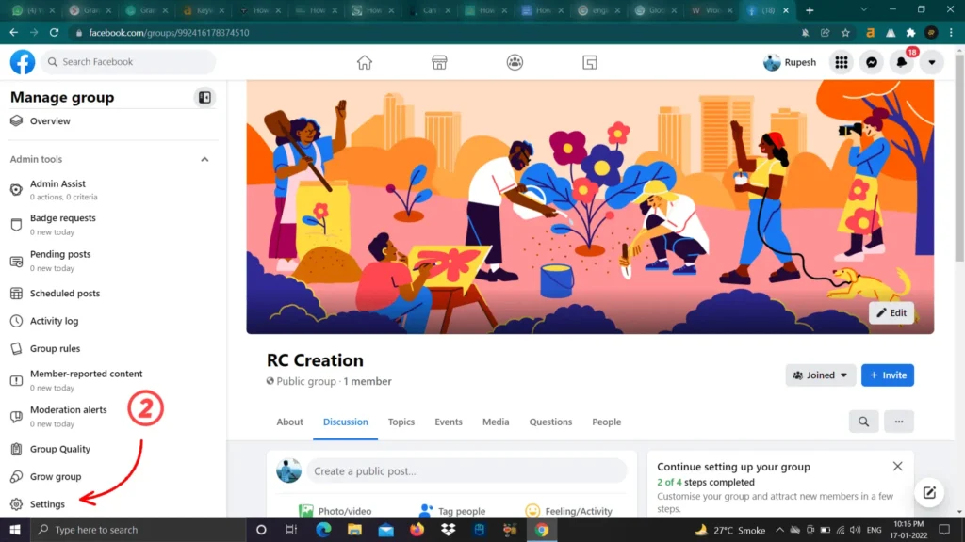Open the Home feed icon

365,62
